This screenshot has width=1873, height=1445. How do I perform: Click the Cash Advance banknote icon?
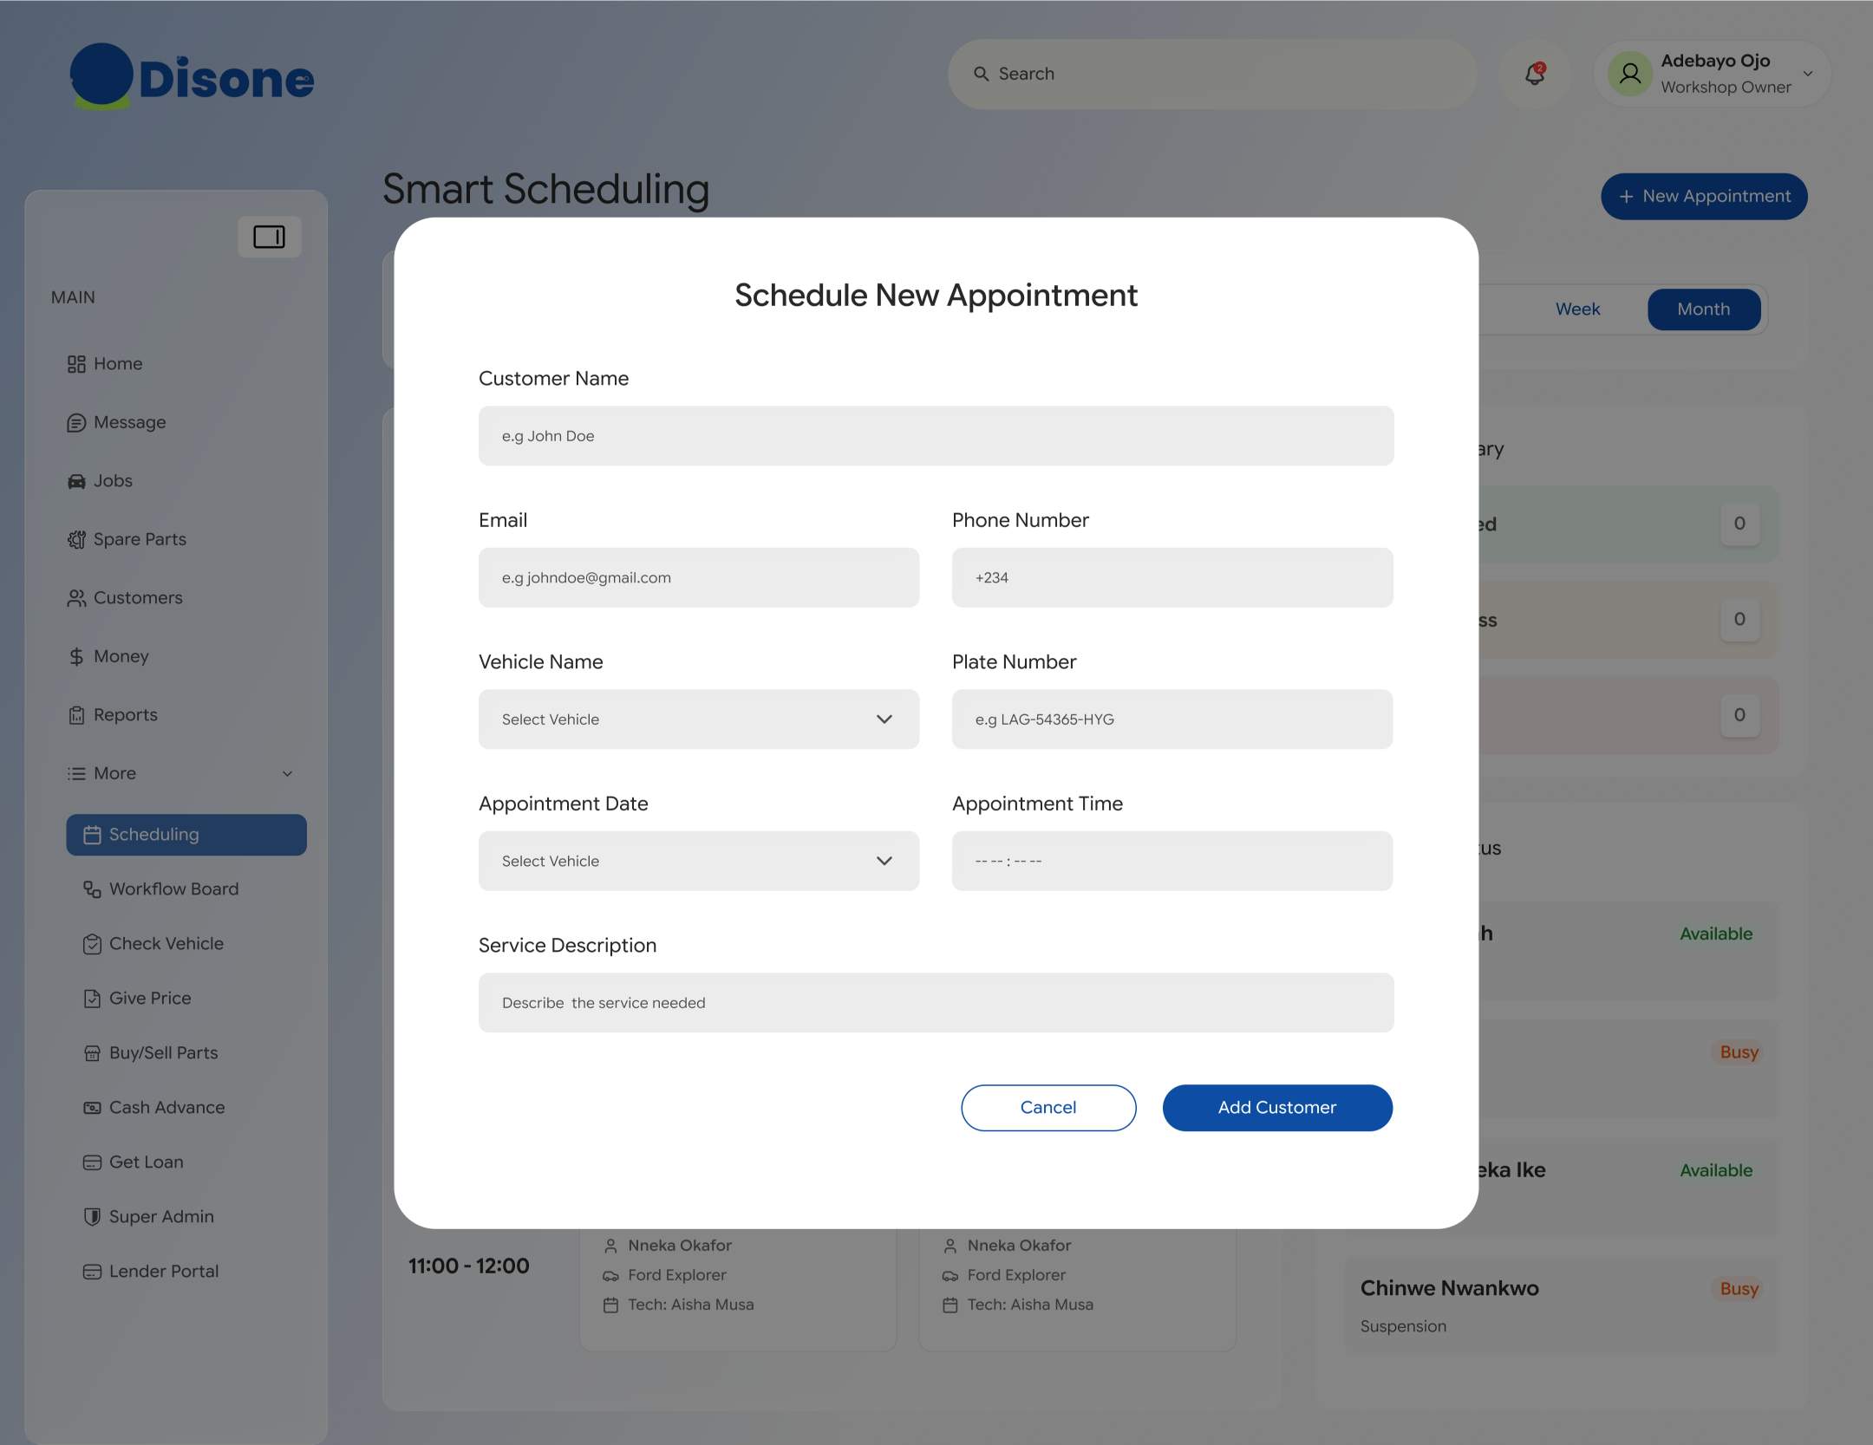[92, 1108]
